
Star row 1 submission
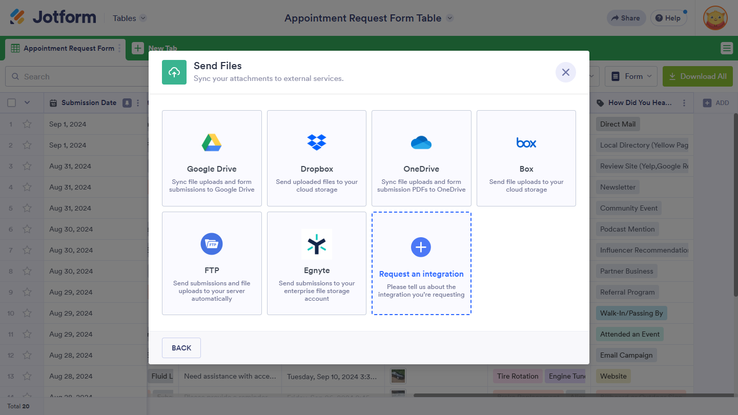[27, 124]
